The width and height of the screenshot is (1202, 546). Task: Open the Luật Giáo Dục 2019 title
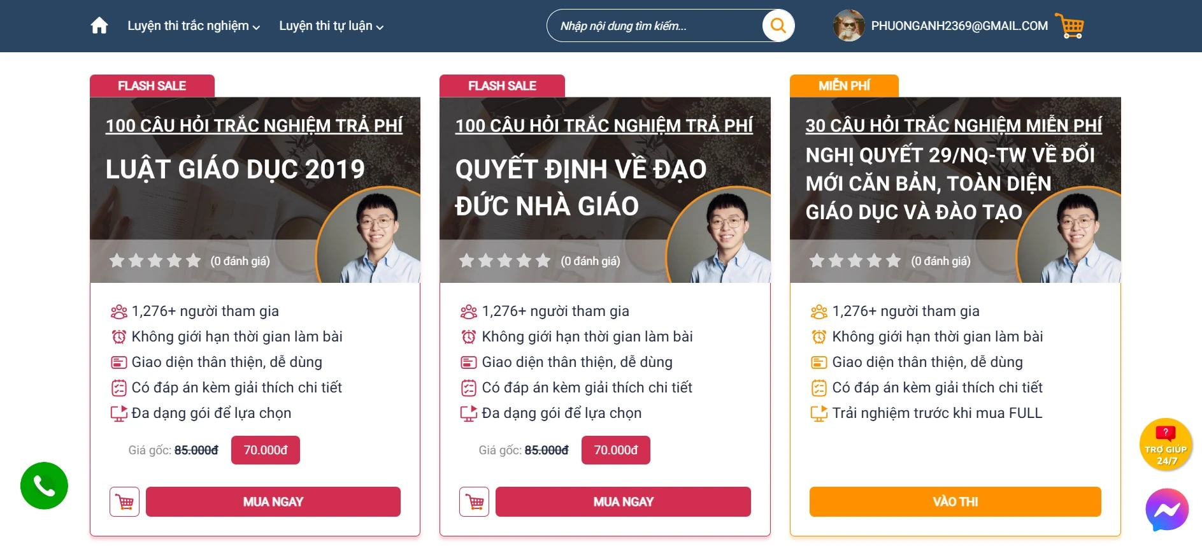[x=235, y=169]
